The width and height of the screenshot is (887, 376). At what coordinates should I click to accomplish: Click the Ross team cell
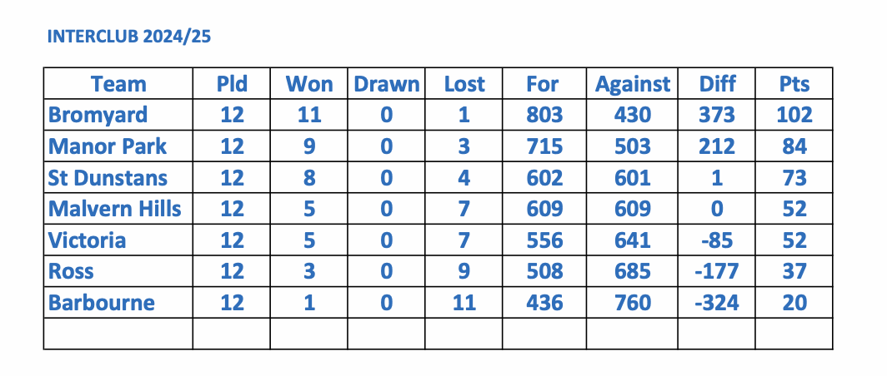coord(72,271)
